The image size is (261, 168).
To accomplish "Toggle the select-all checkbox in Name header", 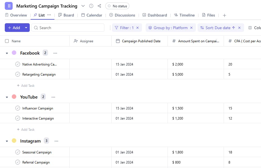I will pos(7,41).
